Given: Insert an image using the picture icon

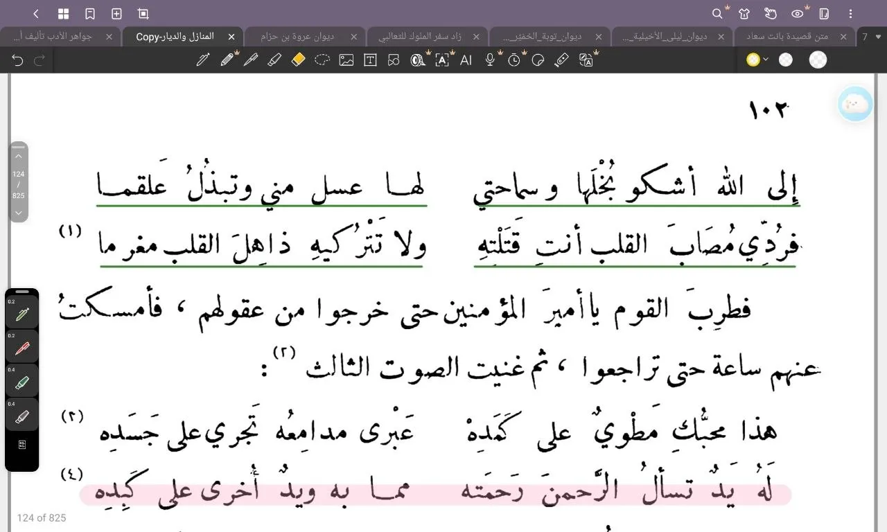Looking at the screenshot, I should tap(346, 60).
